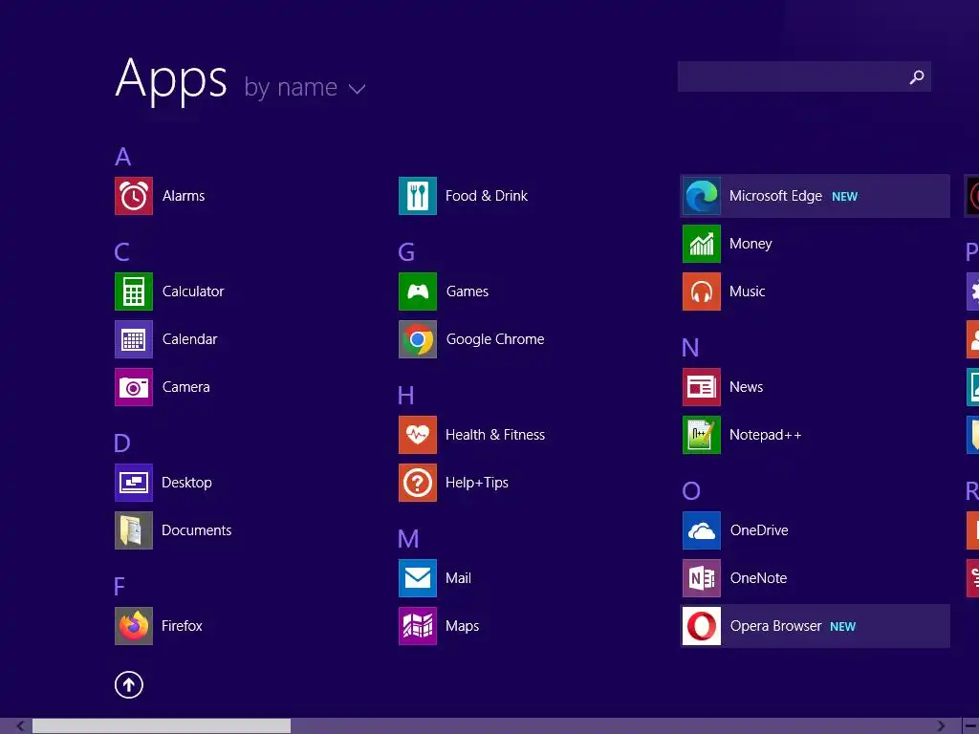Open the Calendar app icon
This screenshot has height=734, width=979.
point(134,339)
